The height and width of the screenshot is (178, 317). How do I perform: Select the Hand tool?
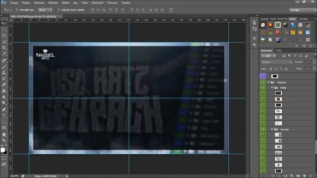pos(4,134)
